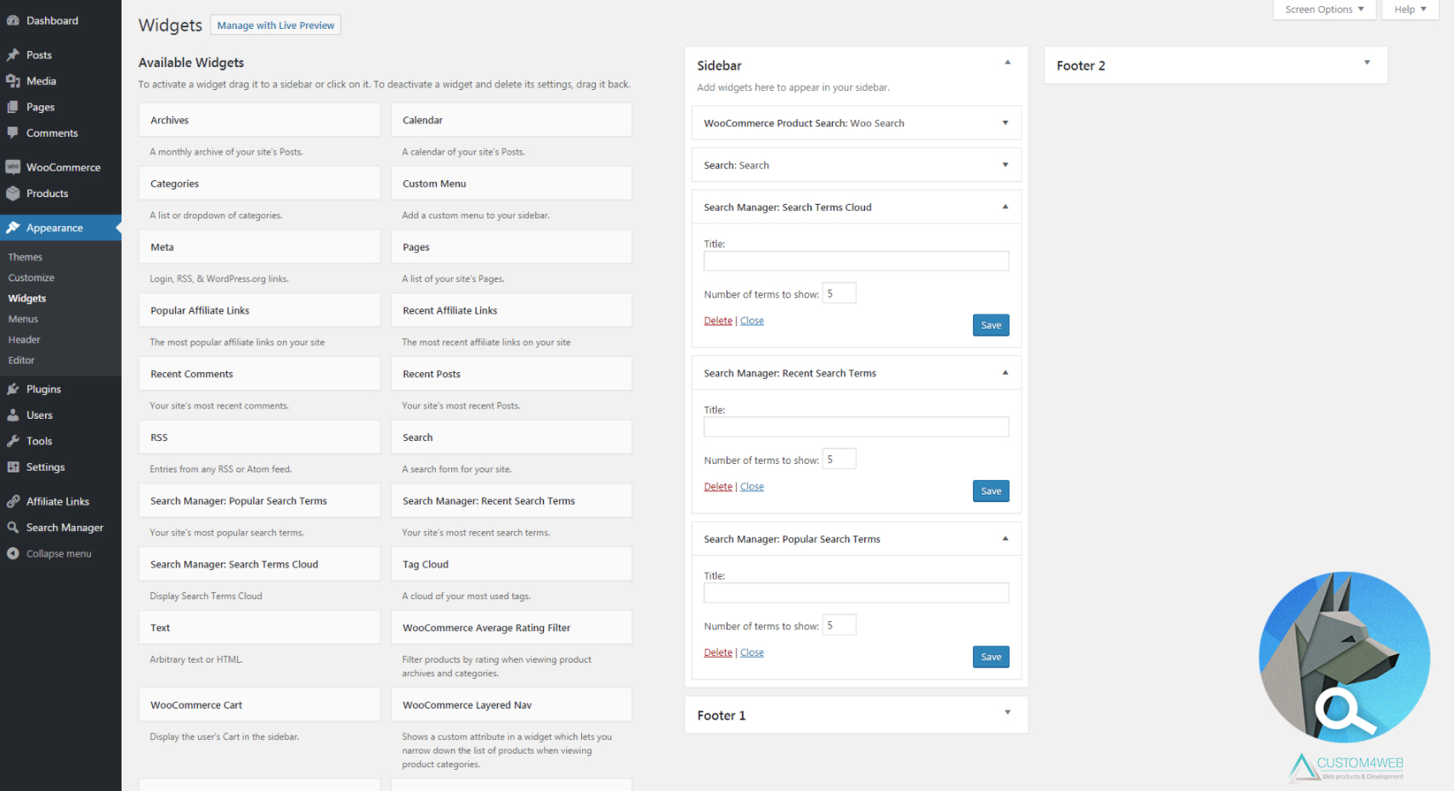Click the Users person icon
The image size is (1454, 791).
[x=13, y=415]
